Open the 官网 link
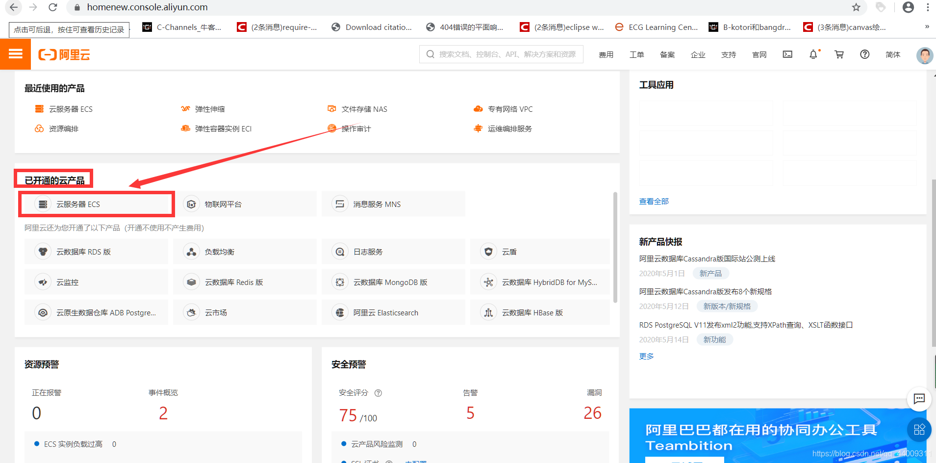This screenshot has width=936, height=463. click(759, 54)
